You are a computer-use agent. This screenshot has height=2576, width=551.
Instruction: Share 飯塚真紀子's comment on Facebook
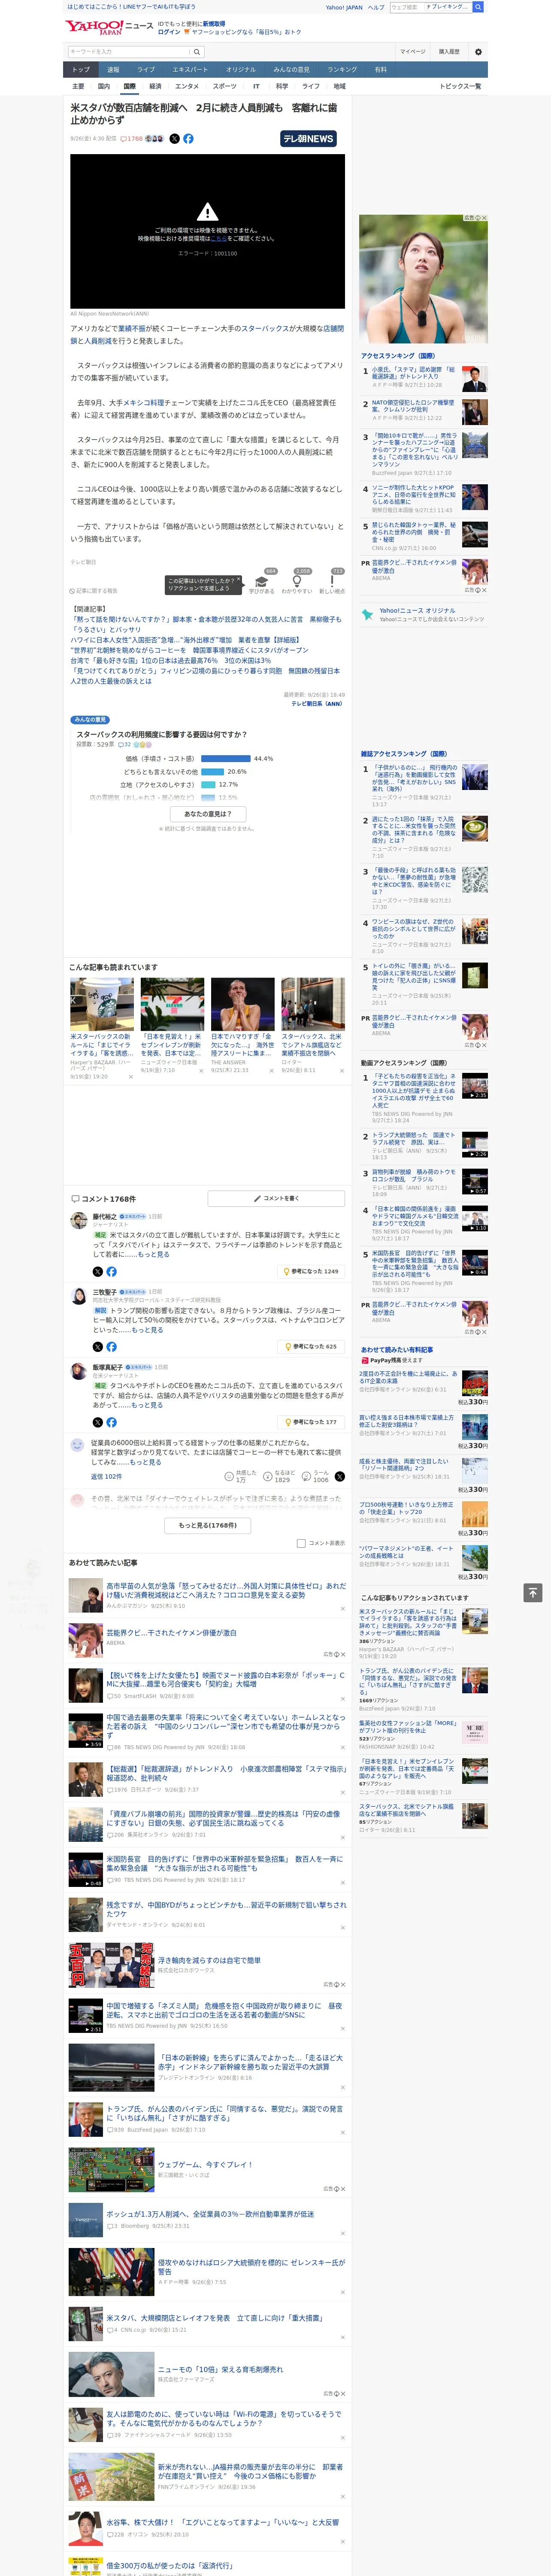(111, 1422)
